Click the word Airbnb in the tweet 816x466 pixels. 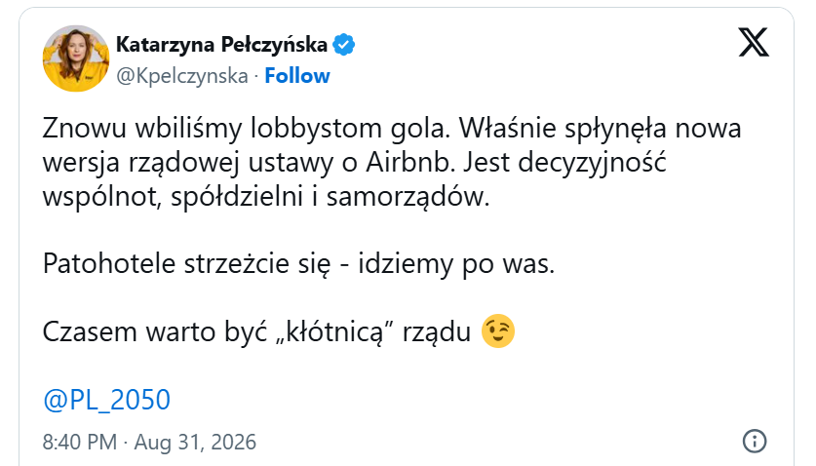[408, 162]
